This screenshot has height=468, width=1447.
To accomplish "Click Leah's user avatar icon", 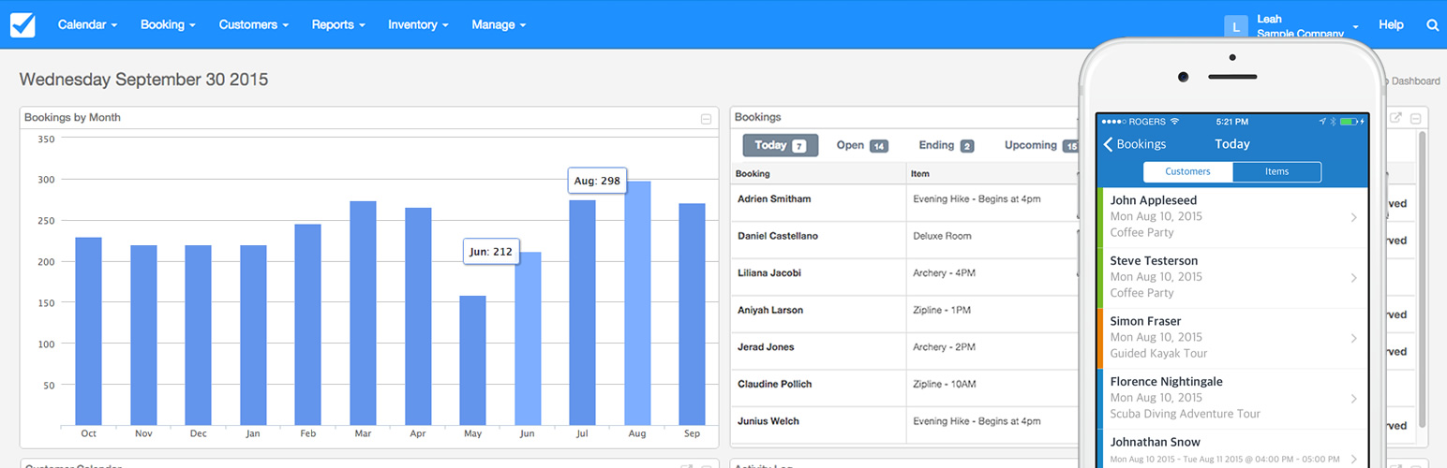I will [1236, 27].
